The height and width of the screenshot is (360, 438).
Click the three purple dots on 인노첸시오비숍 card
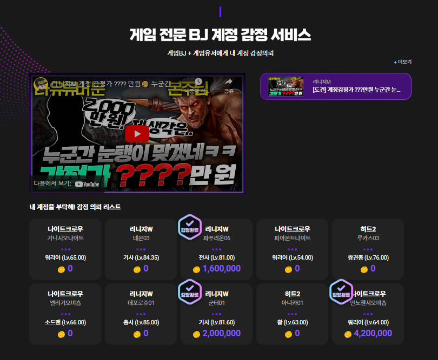pos(368,314)
